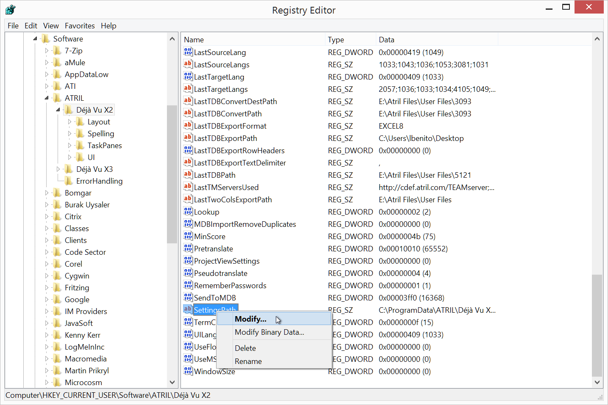
Task: Select the MDBImportRemoveDuplicates value name
Action: [245, 224]
